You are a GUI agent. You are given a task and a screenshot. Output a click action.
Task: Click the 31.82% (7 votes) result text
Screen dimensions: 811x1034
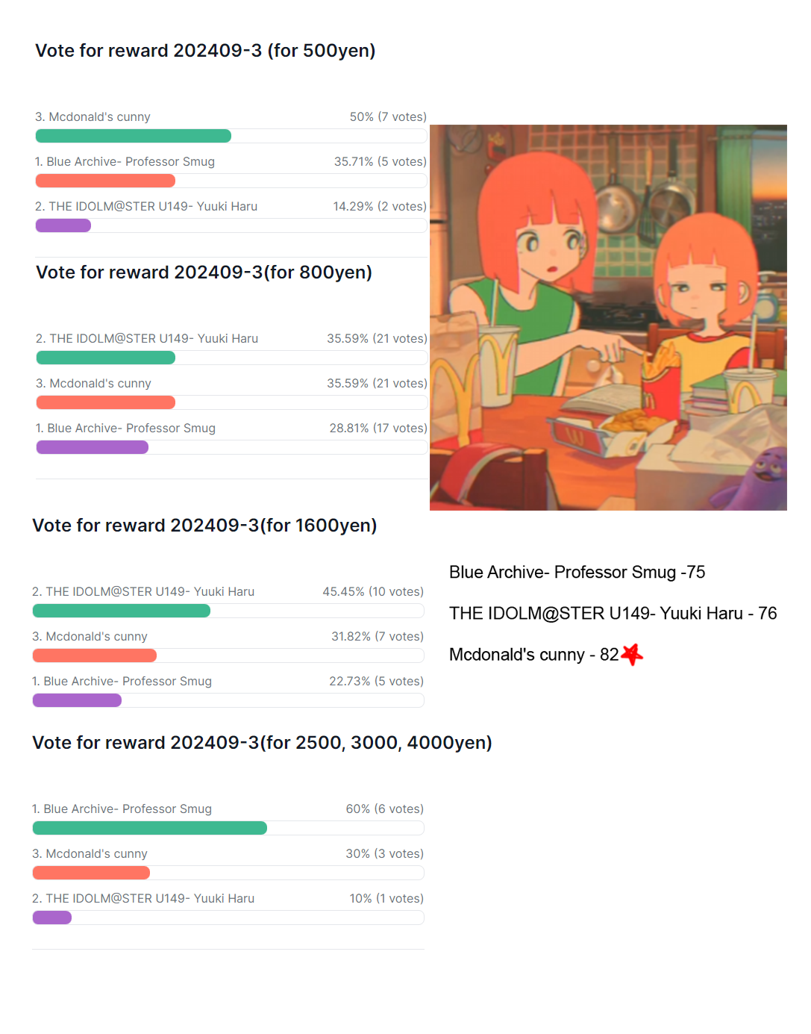(x=377, y=636)
